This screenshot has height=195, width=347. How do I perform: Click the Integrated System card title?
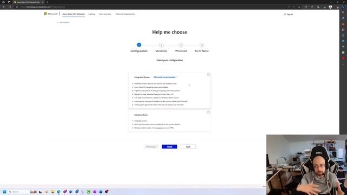142,77
